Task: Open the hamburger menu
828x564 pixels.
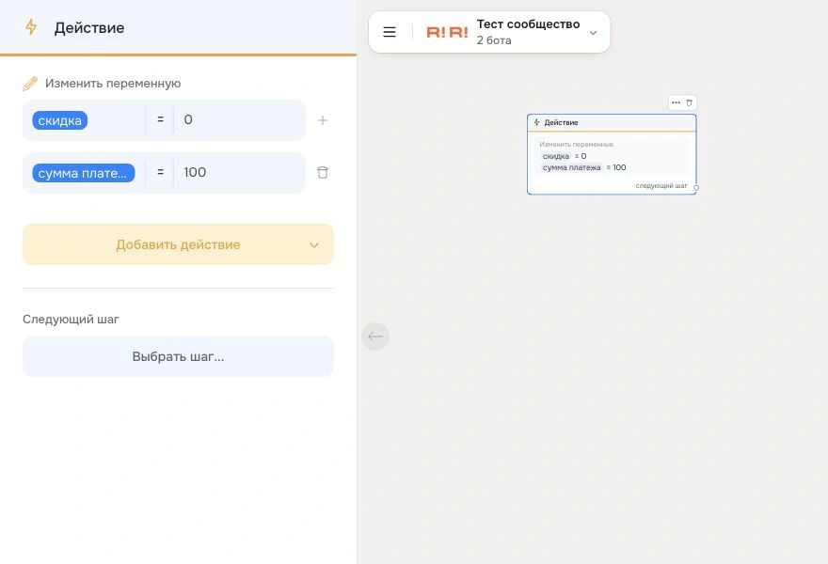Action: (x=390, y=32)
